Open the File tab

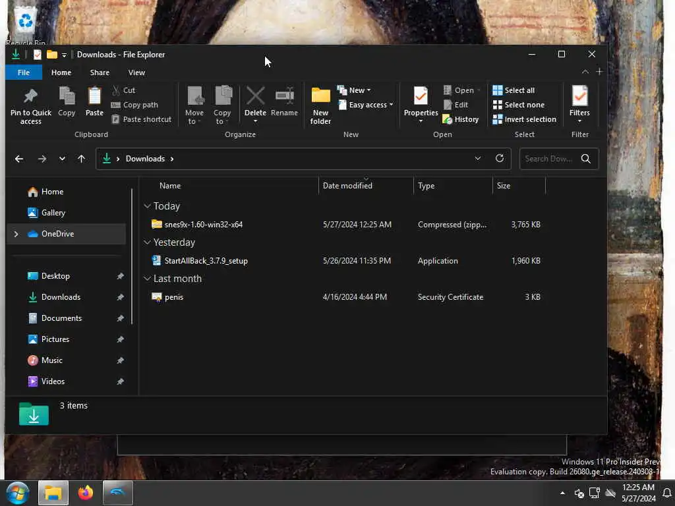click(x=24, y=72)
